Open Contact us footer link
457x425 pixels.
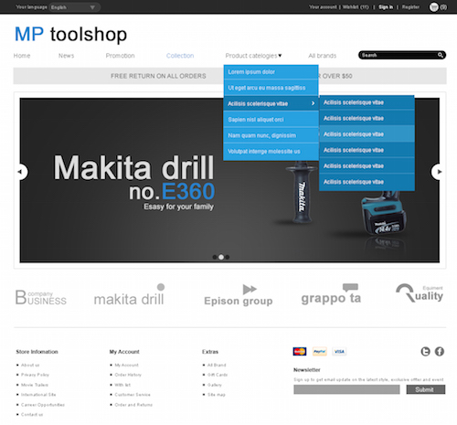click(x=32, y=414)
